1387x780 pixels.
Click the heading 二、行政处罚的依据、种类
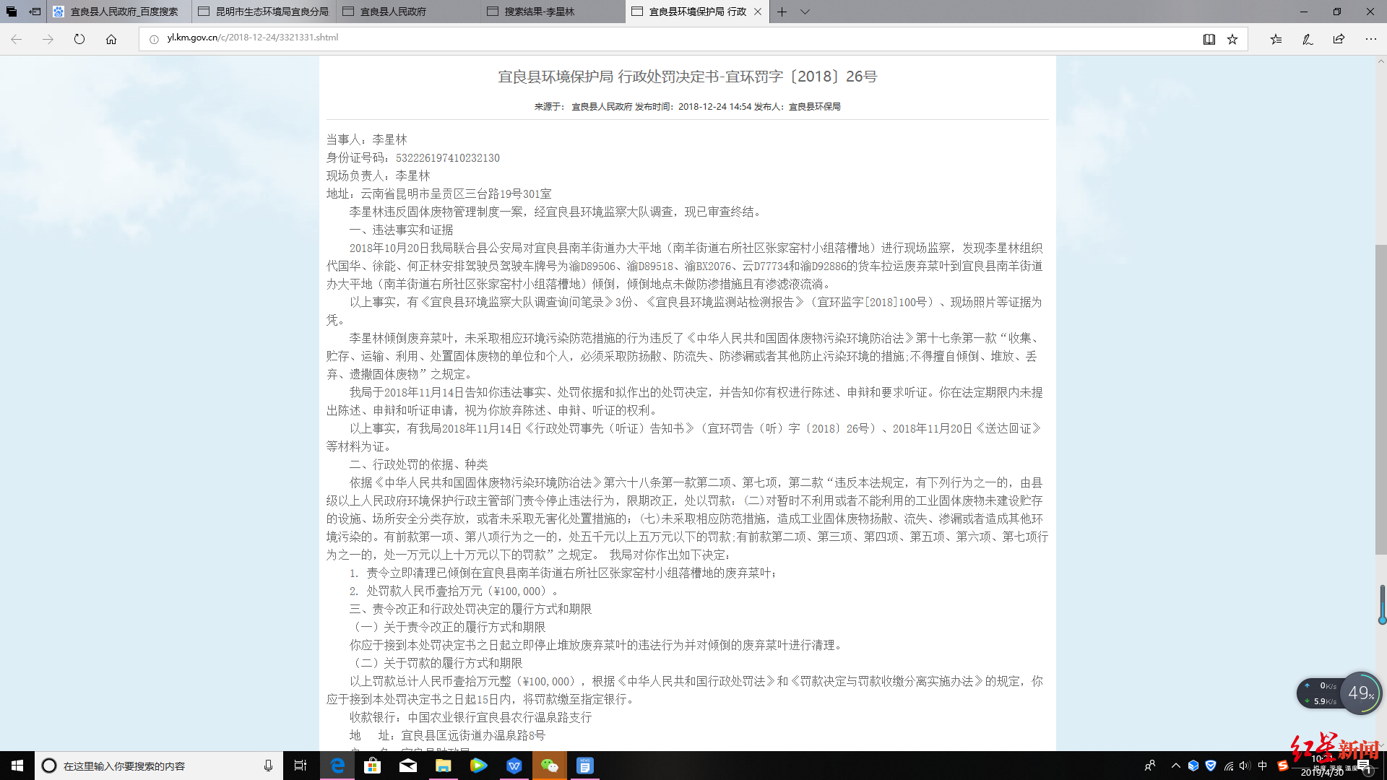click(419, 464)
